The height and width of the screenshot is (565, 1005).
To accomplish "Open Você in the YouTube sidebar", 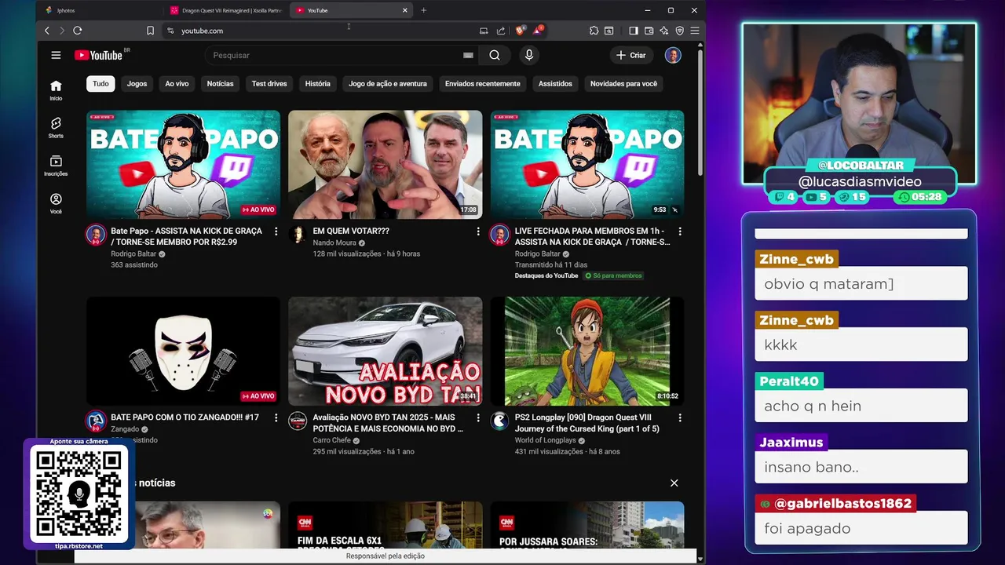I will pyautogui.click(x=56, y=203).
